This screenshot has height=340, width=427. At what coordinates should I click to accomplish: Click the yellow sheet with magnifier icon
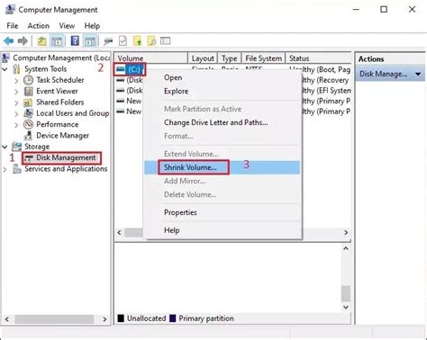[151, 40]
